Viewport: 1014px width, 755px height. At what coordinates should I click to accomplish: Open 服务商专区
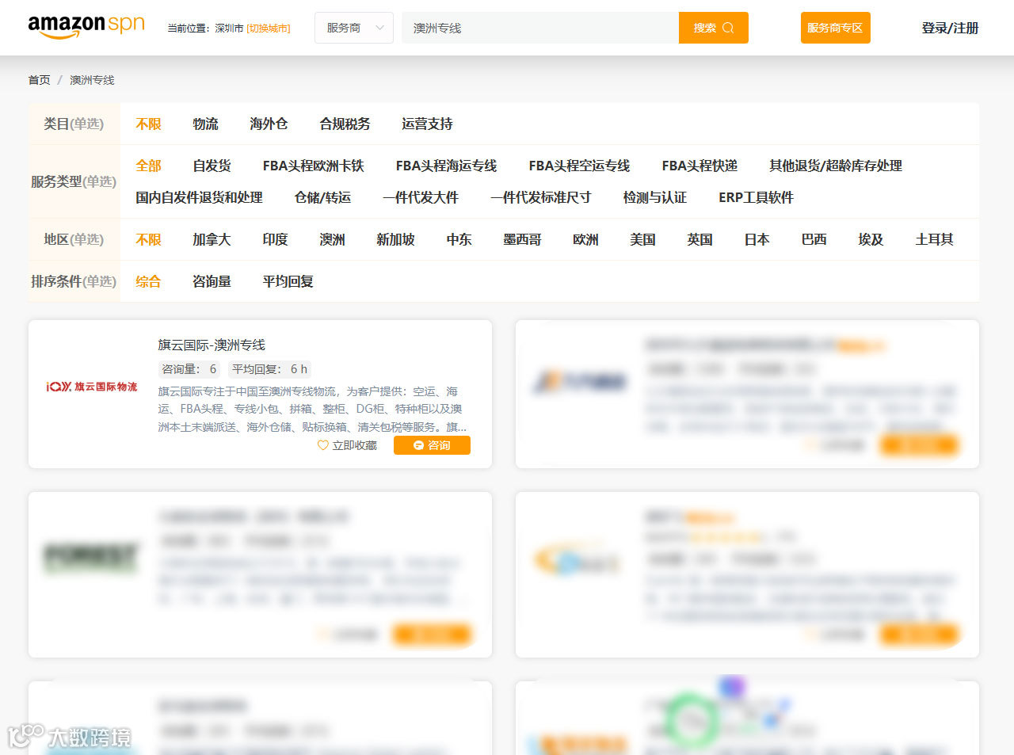pyautogui.click(x=835, y=27)
